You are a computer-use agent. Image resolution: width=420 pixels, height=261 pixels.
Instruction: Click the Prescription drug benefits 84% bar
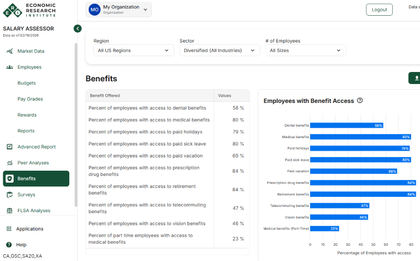click(x=363, y=183)
